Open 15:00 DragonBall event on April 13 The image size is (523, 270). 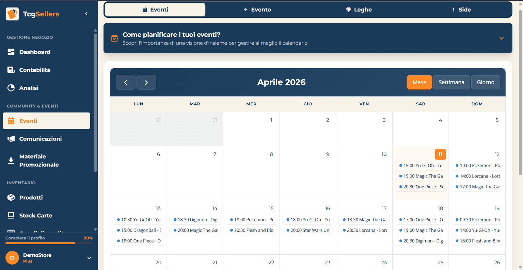tap(138, 230)
